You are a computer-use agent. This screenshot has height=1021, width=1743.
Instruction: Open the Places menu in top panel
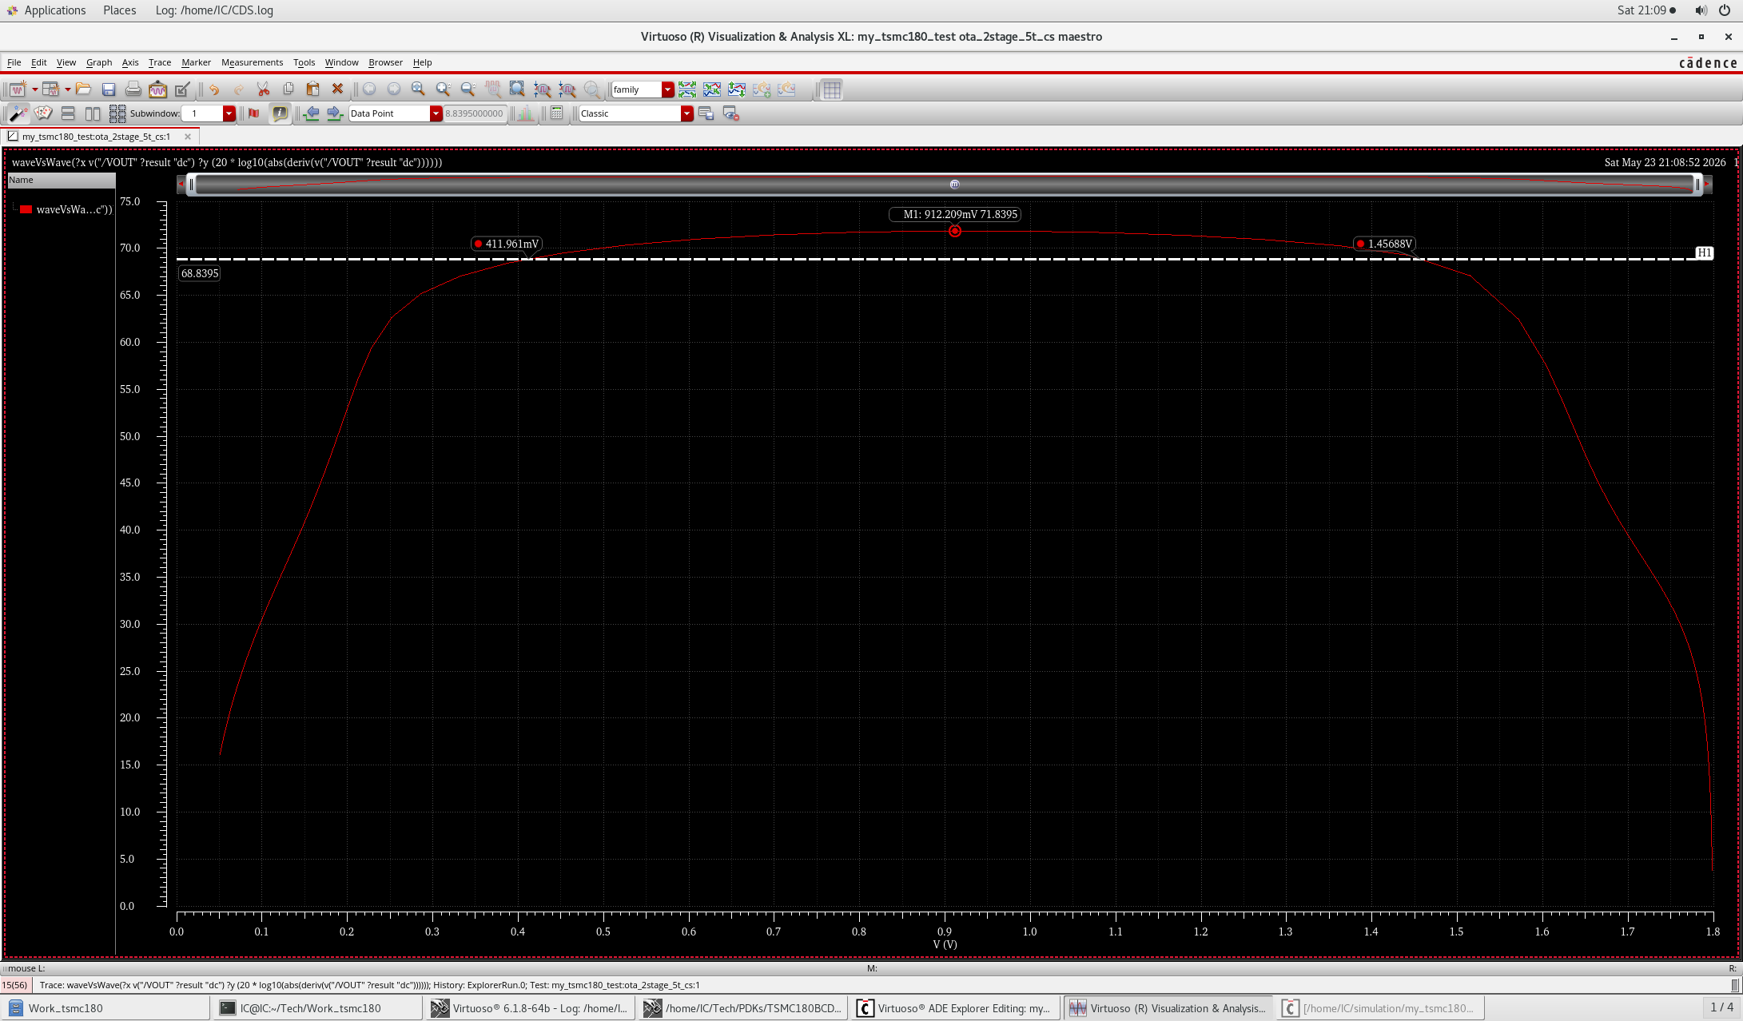point(119,10)
